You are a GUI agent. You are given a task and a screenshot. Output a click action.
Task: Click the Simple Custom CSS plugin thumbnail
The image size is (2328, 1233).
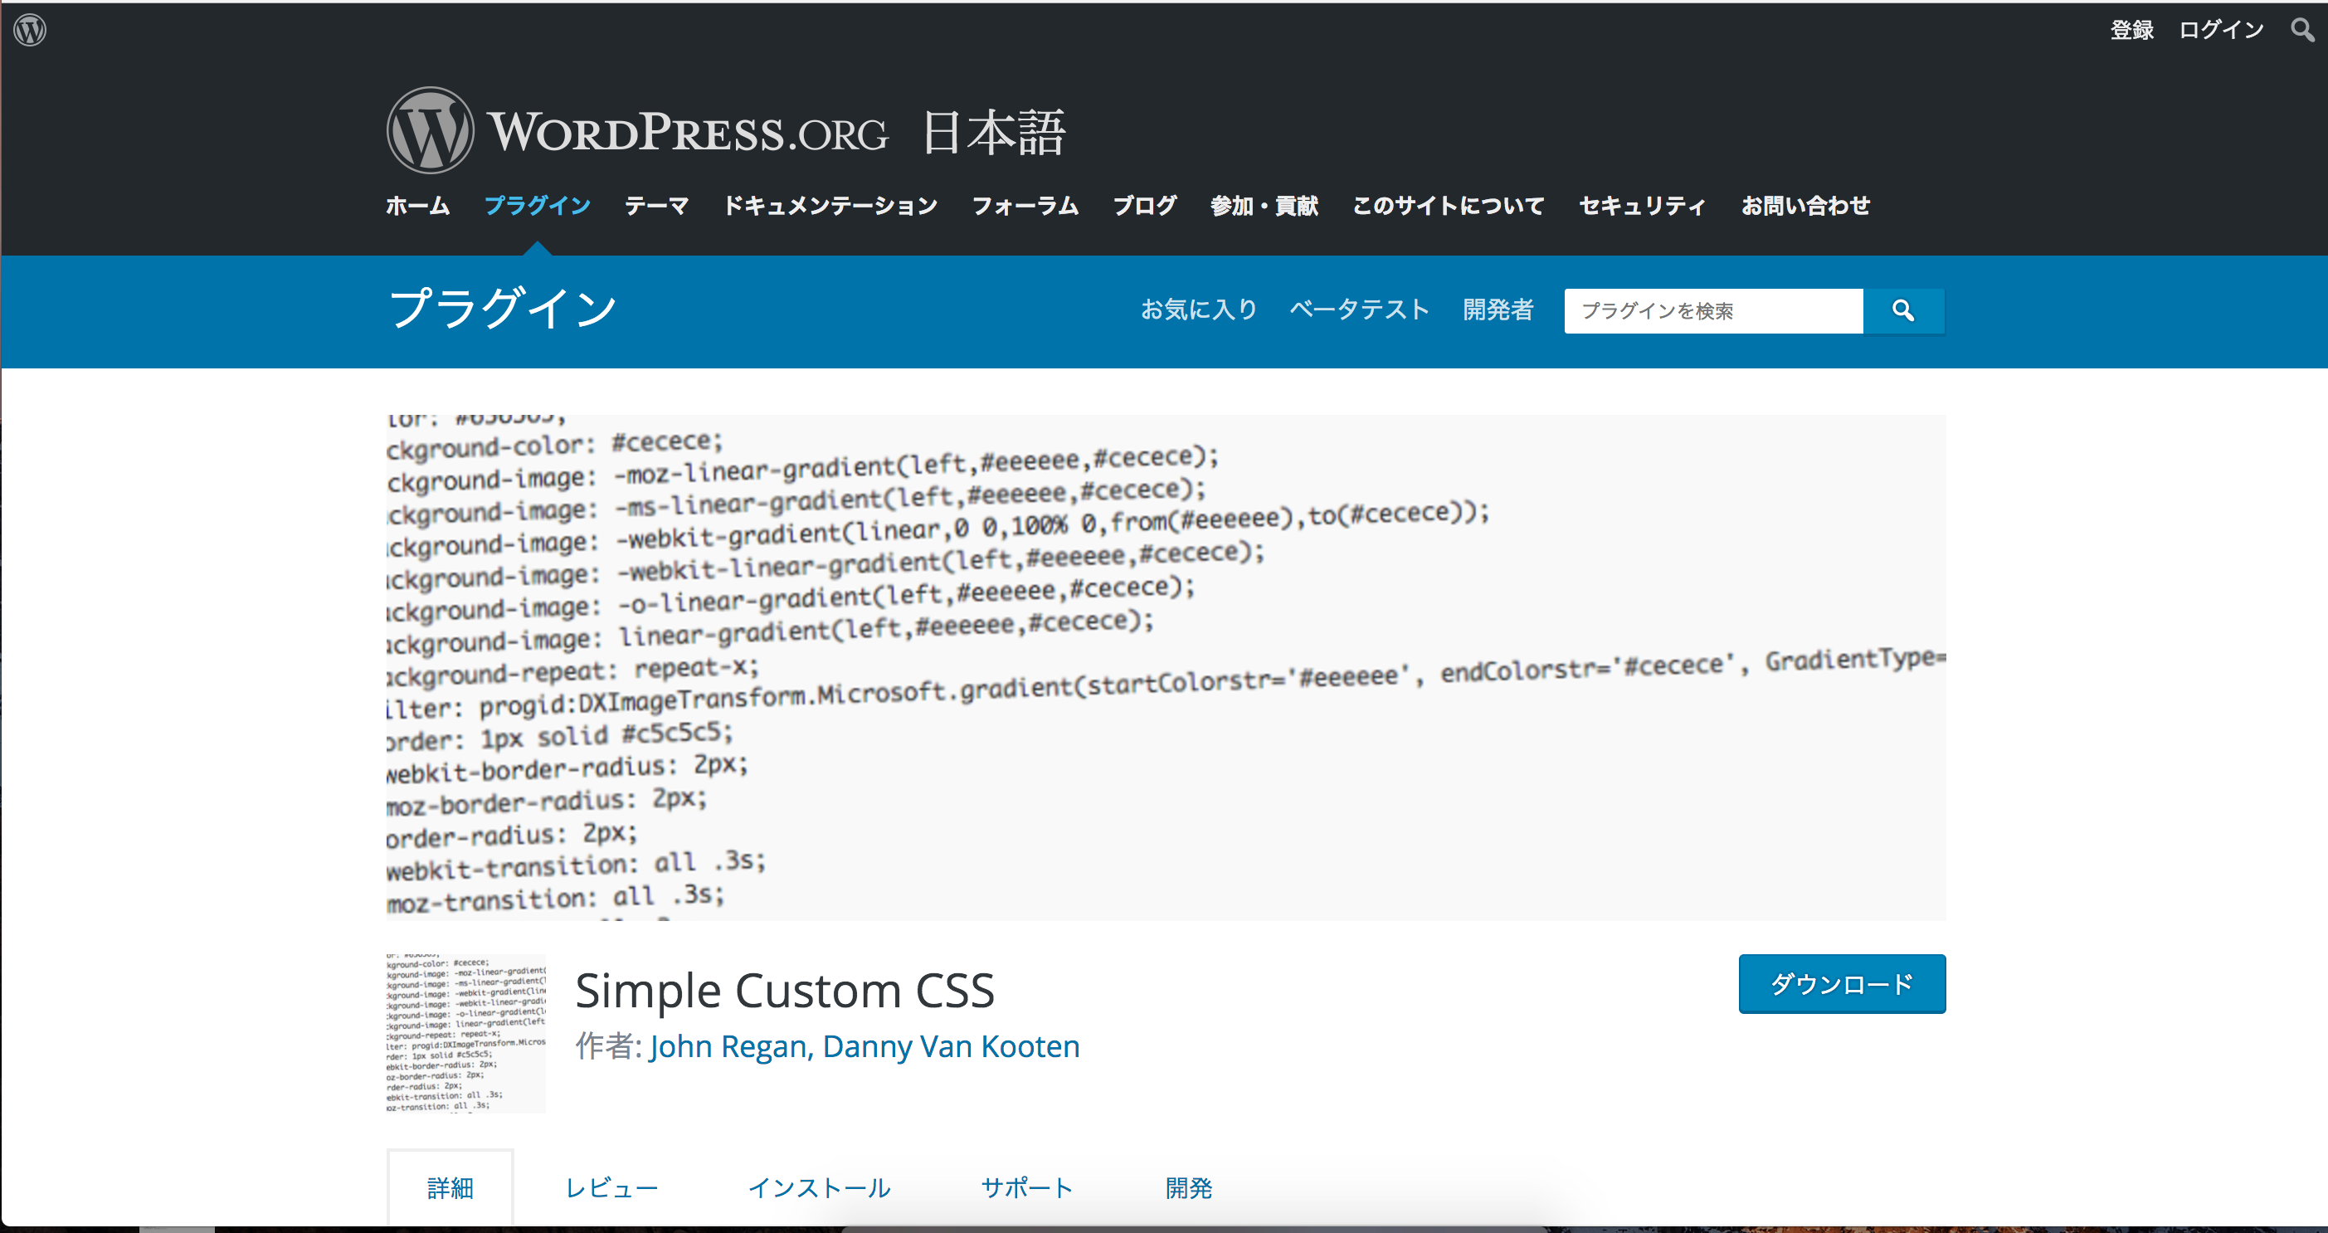[465, 1033]
